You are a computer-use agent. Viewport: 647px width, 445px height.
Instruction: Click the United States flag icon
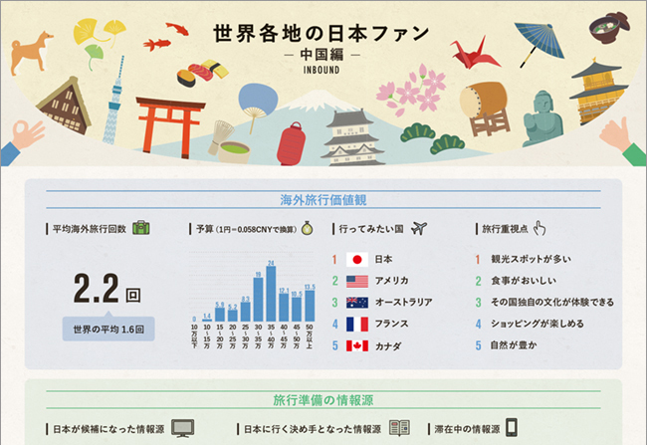(x=357, y=281)
